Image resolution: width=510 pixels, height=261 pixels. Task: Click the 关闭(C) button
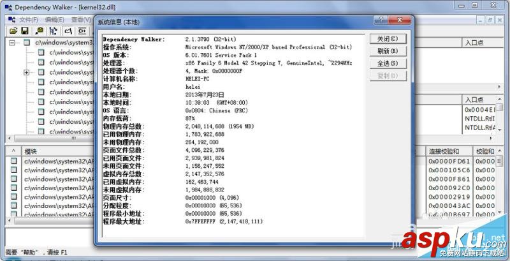coord(388,39)
